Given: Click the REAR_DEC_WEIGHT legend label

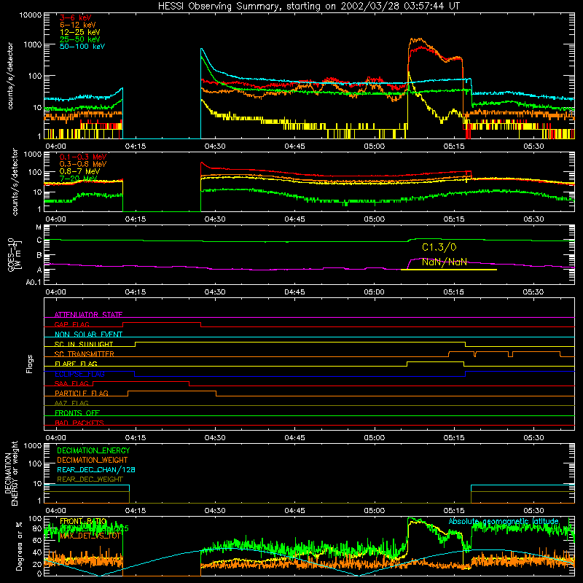Looking at the screenshot, I should 90,480.
